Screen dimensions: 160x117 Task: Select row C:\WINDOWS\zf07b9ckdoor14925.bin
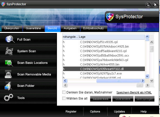(x=104, y=46)
